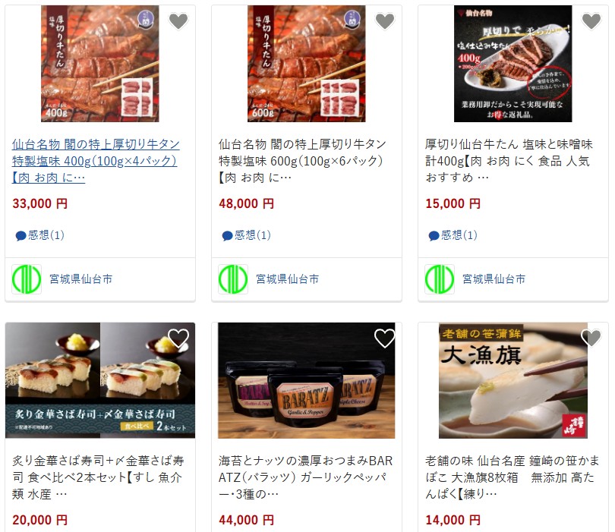The width and height of the screenshot is (615, 532).
Task: Open the 炙り金華さば寿司 product thumbnail
Action: click(100, 380)
